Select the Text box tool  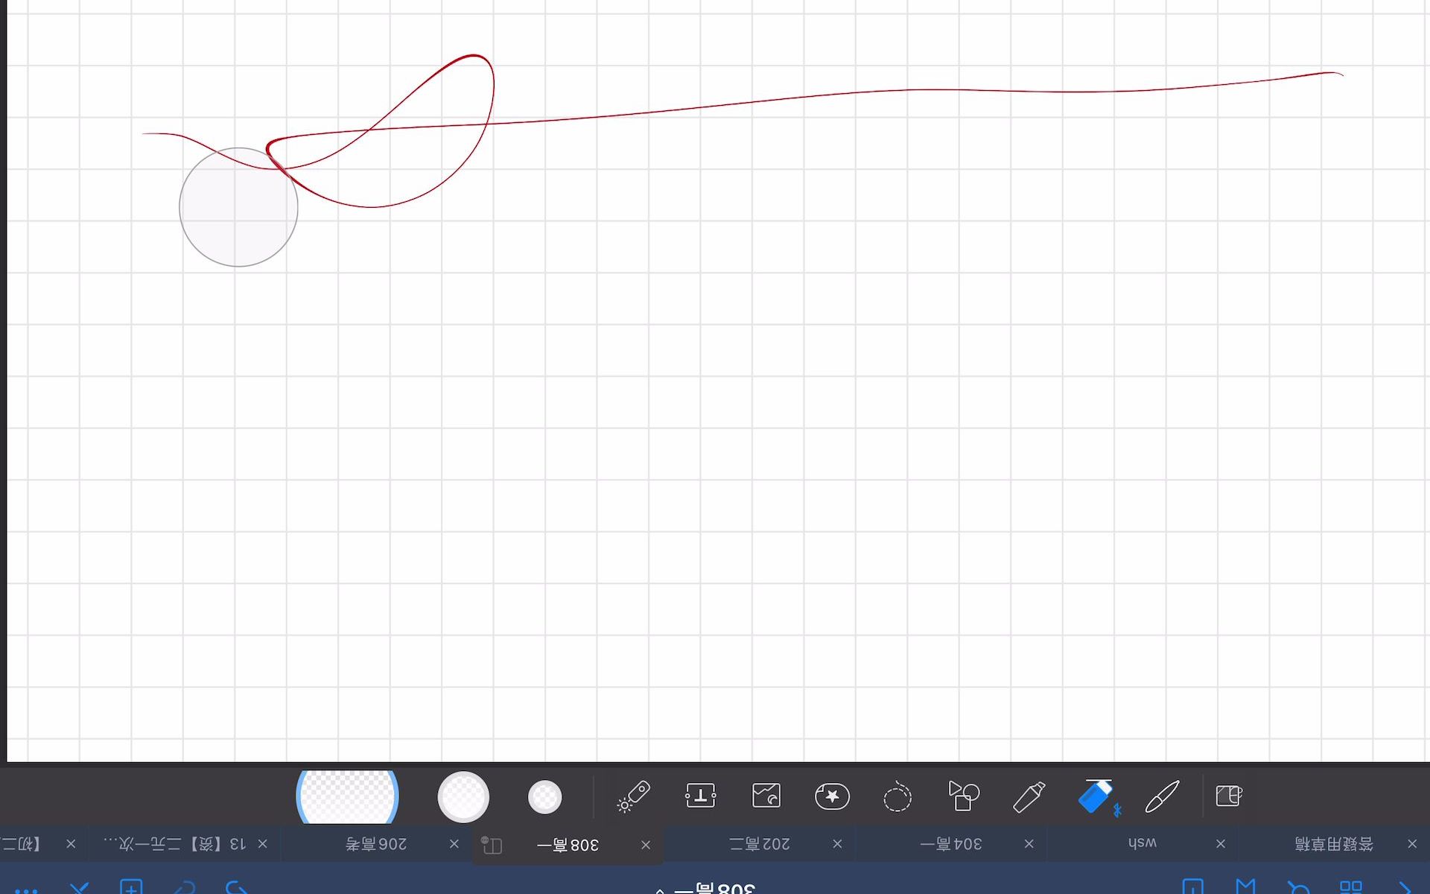[700, 796]
